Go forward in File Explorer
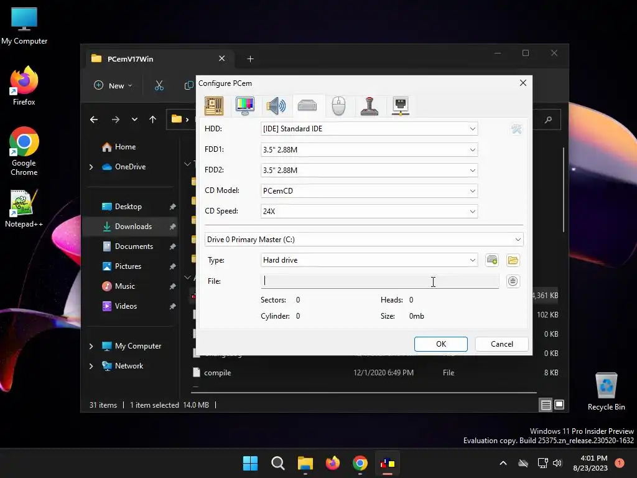 [x=115, y=119]
